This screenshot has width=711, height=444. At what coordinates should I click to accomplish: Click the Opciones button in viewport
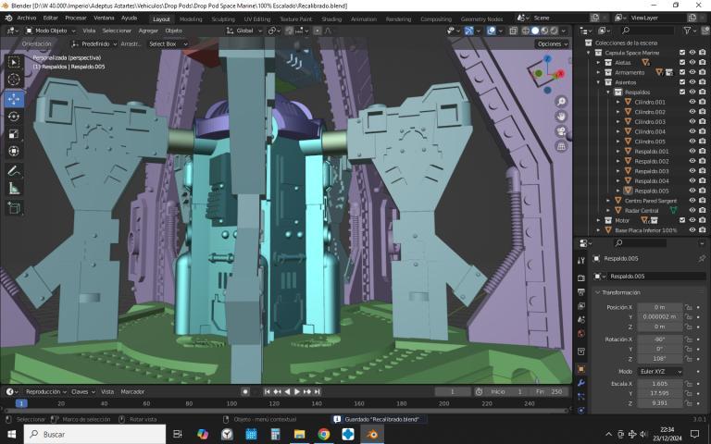pyautogui.click(x=552, y=43)
